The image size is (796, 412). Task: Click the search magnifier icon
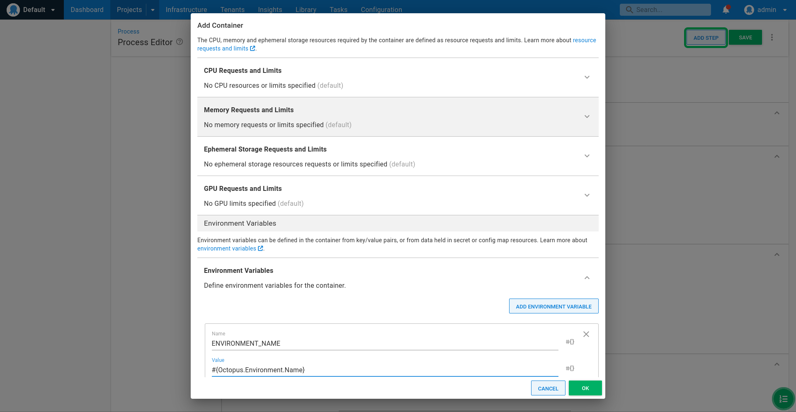click(629, 10)
